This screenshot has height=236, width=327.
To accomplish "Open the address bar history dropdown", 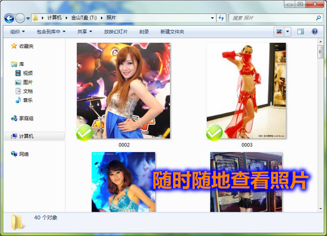I will 212,18.
